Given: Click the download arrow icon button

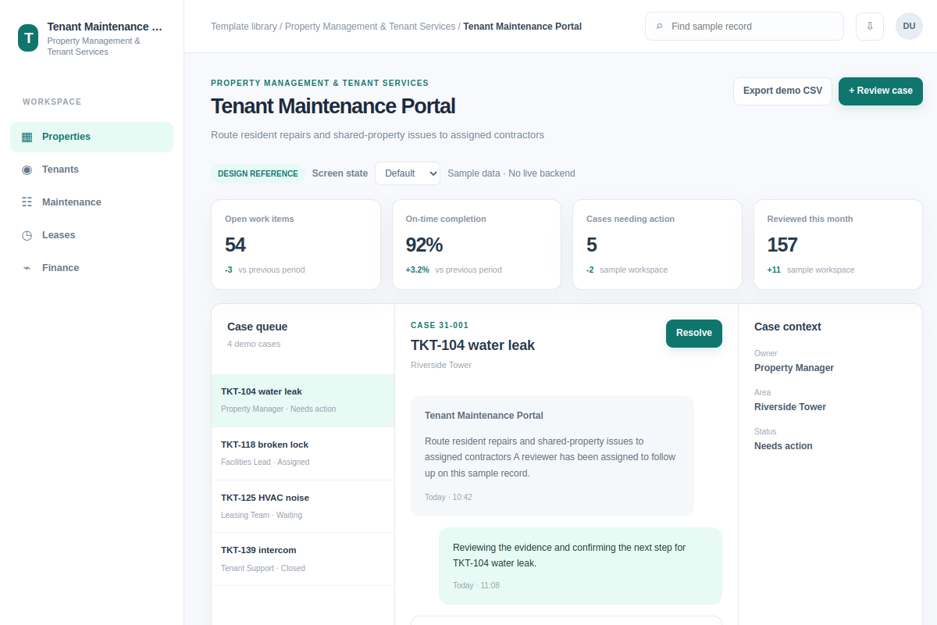Looking at the screenshot, I should click(x=870, y=26).
